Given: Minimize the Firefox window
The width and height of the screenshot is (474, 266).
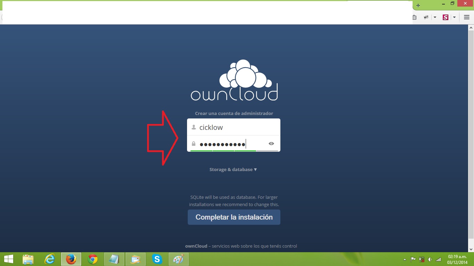Looking at the screenshot, I should click(443, 3).
